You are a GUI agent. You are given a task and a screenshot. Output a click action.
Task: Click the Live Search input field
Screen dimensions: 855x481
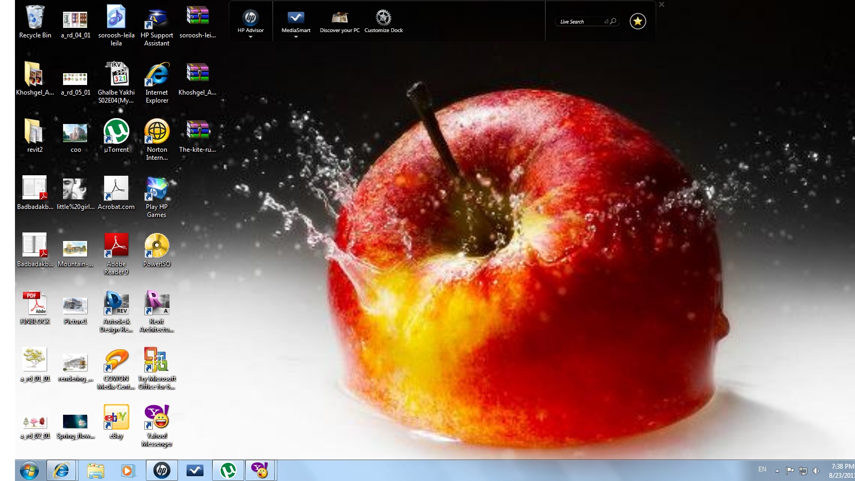(x=580, y=22)
